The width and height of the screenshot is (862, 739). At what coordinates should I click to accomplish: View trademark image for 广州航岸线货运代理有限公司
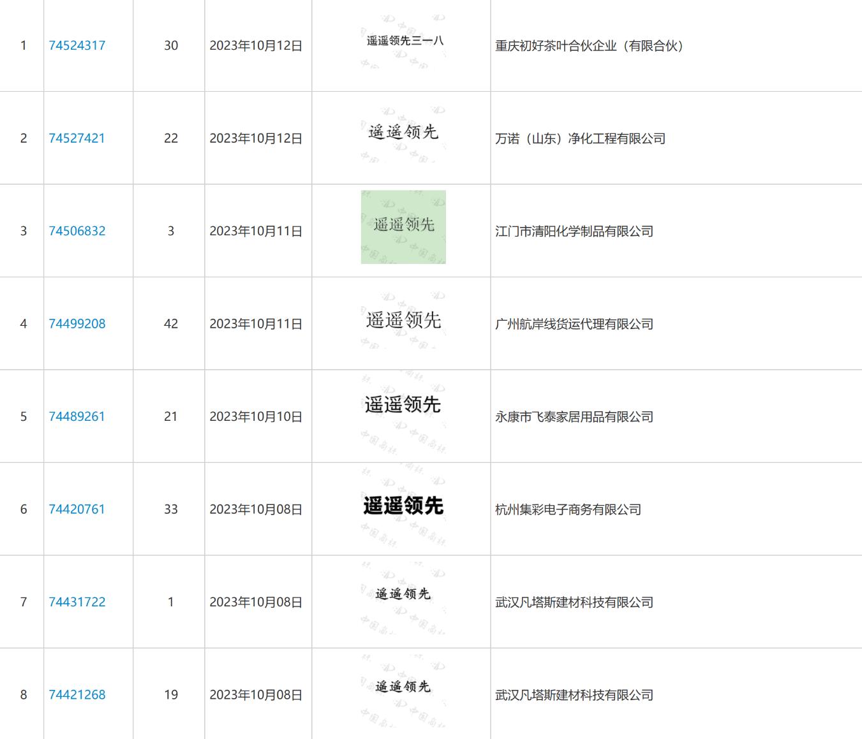(403, 320)
